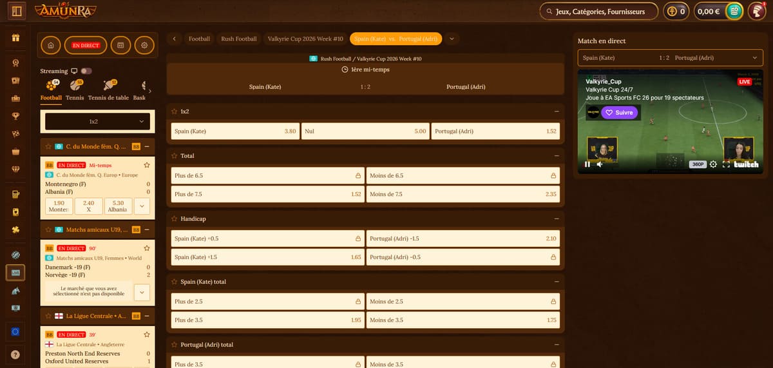Go to Rush Football breadcrumb
The width and height of the screenshot is (773, 368).
point(238,39)
